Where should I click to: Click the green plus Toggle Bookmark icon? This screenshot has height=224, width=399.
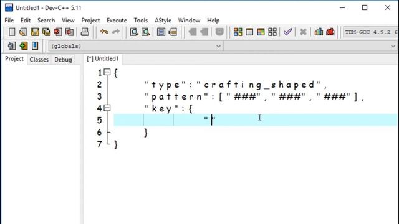pos(24,45)
